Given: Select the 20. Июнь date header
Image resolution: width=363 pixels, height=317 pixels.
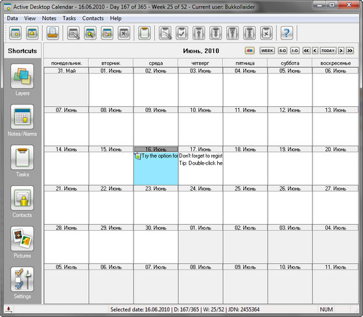Looking at the screenshot, I should [x=336, y=149].
